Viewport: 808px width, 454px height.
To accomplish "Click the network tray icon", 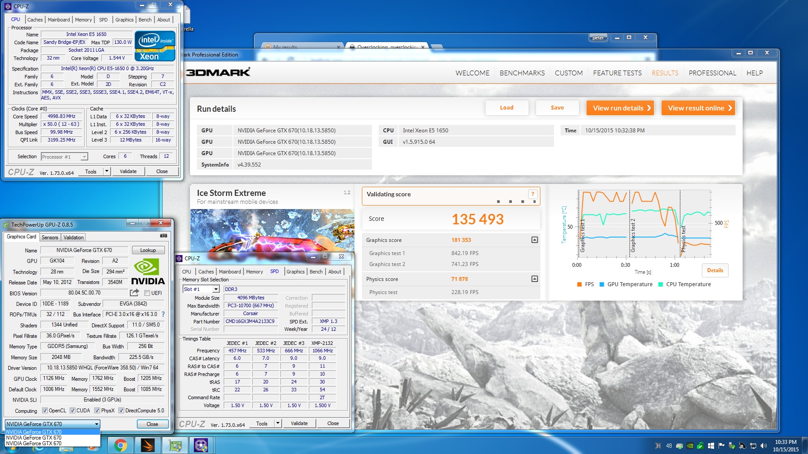I will (753, 446).
